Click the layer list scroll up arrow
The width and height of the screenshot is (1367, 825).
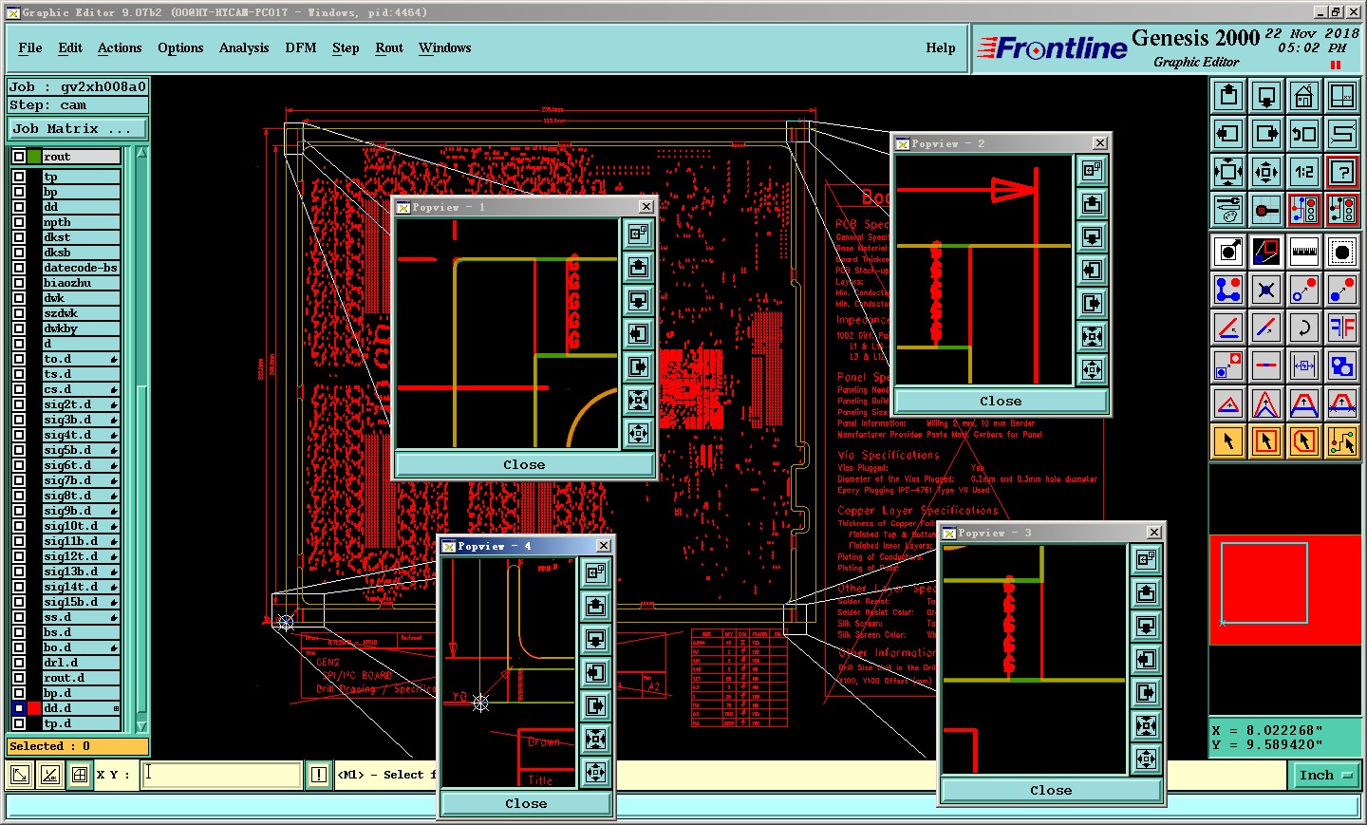(x=141, y=153)
